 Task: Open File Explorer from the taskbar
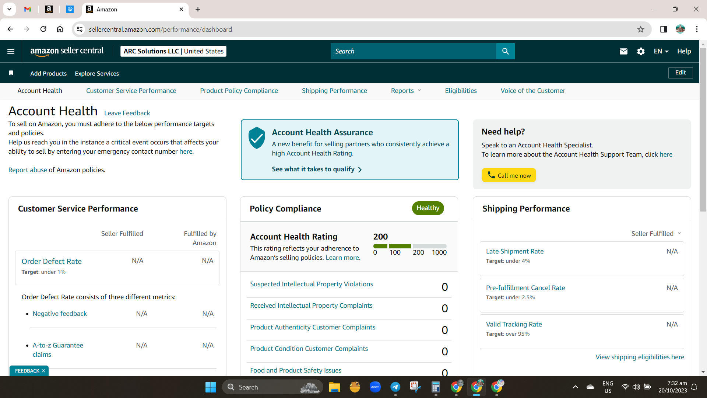tap(334, 387)
